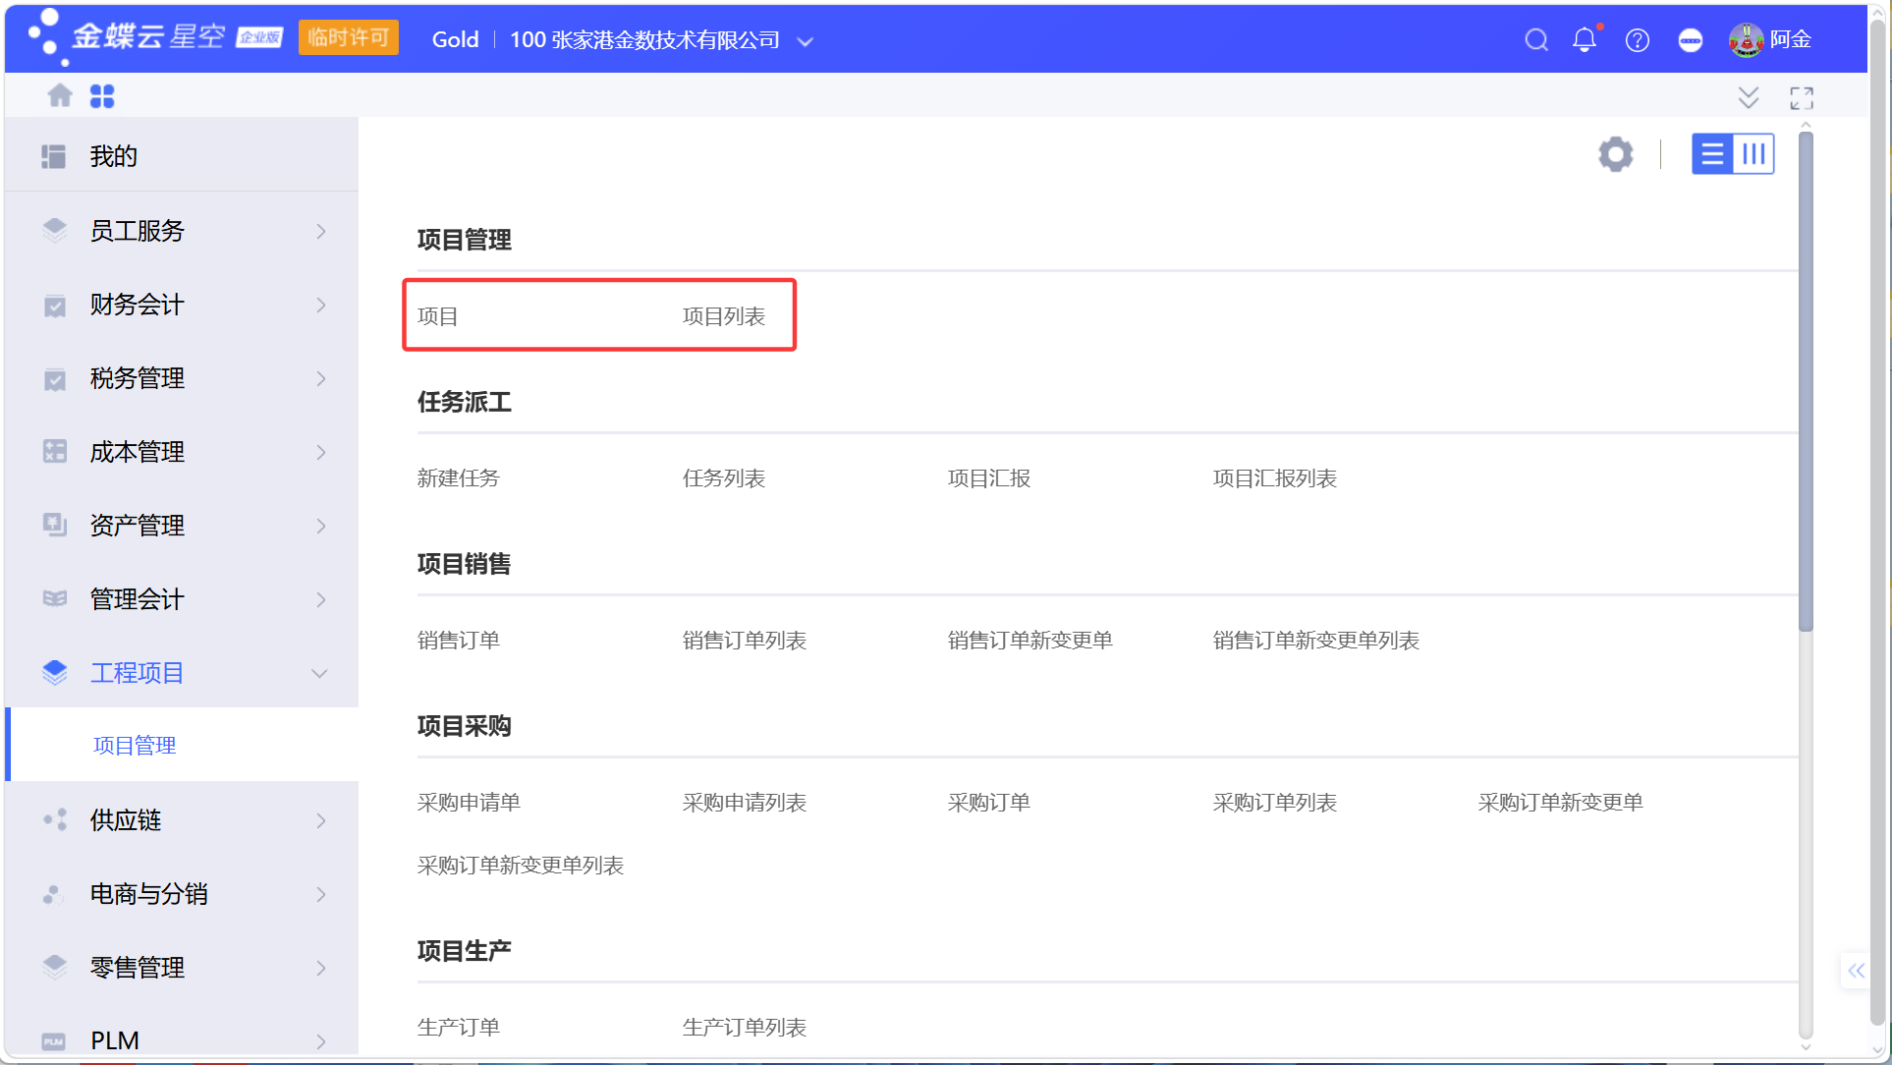Image resolution: width=1892 pixels, height=1065 pixels.
Task: Expand the 资产管理 menu chevron
Action: pyautogui.click(x=321, y=526)
